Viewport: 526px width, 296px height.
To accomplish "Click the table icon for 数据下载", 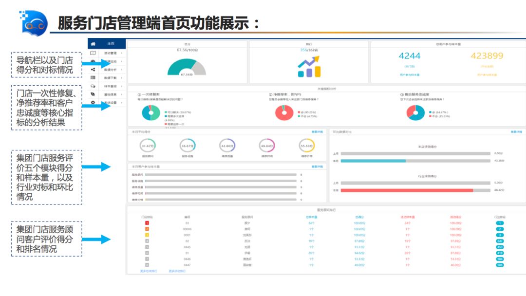I will (x=93, y=78).
